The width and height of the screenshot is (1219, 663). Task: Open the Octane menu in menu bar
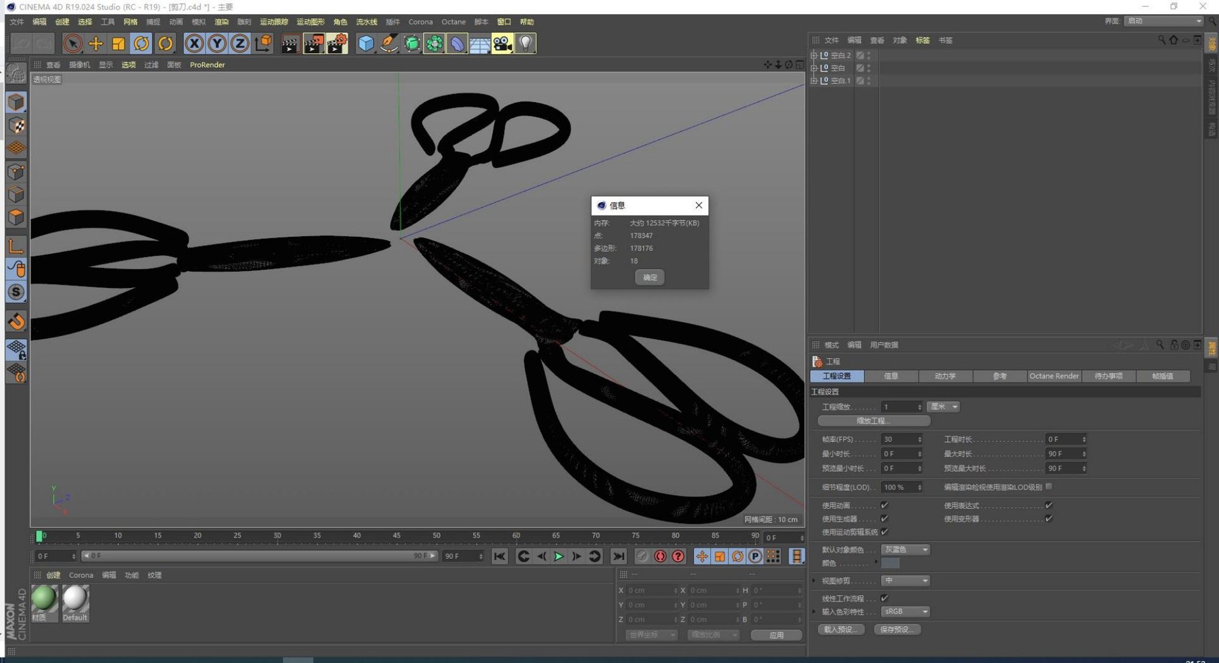pyautogui.click(x=453, y=22)
